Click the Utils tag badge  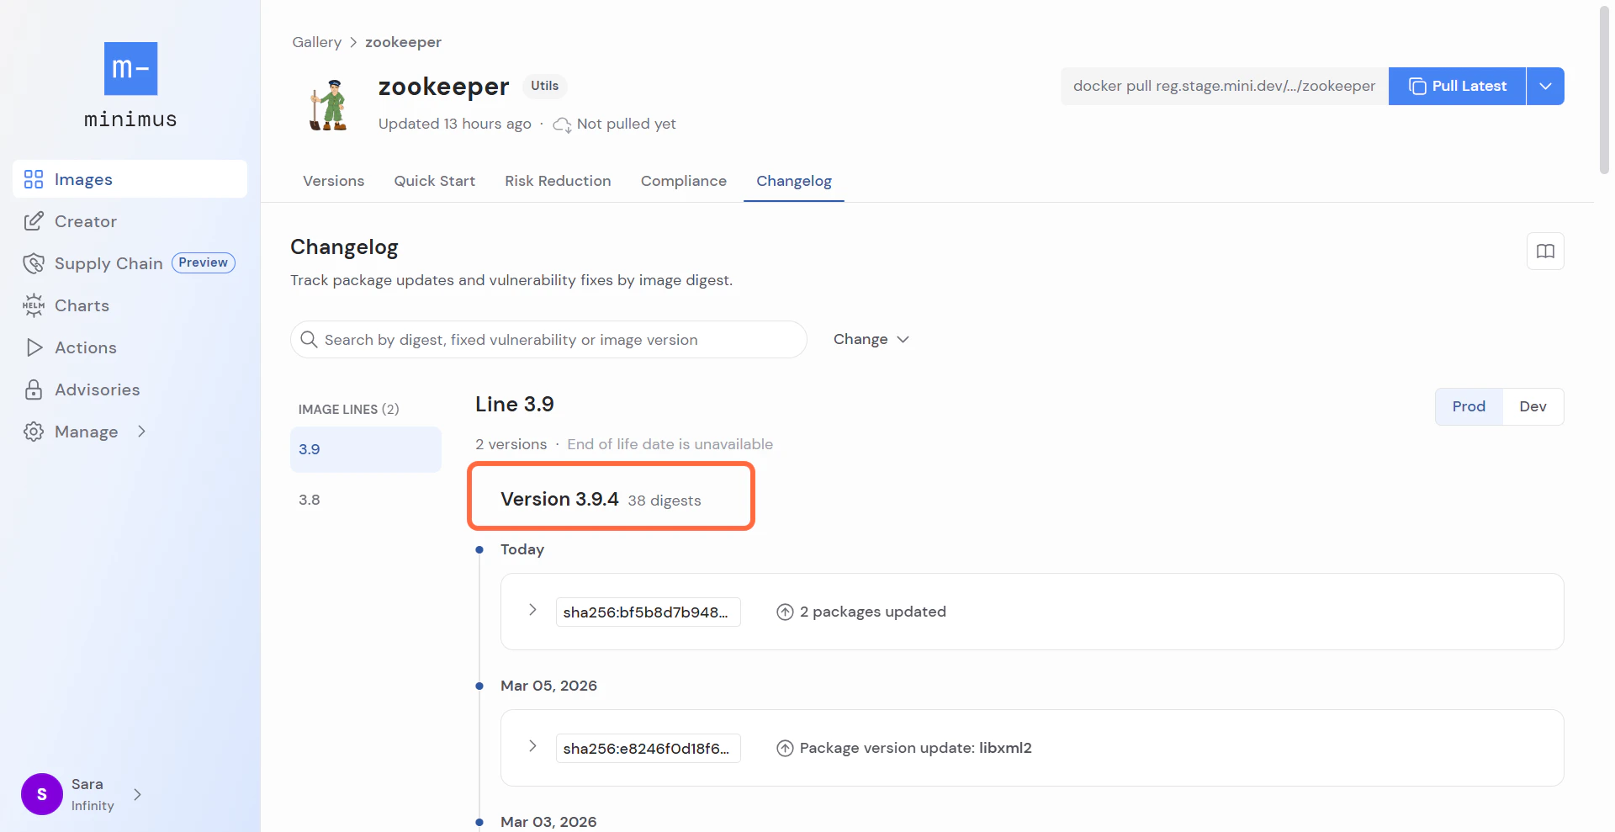544,86
